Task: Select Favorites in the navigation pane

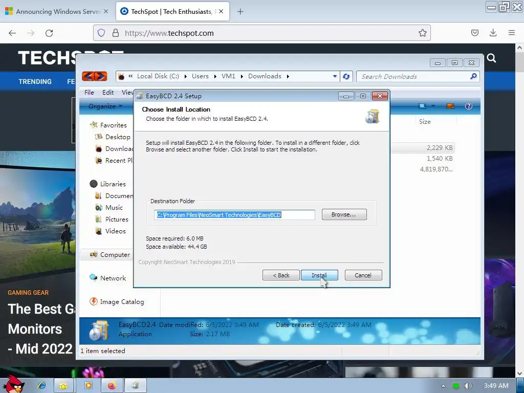Action: [x=108, y=125]
